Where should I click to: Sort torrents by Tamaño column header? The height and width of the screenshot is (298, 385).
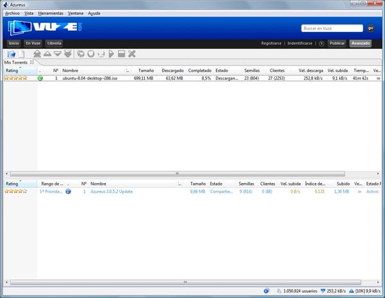146,70
